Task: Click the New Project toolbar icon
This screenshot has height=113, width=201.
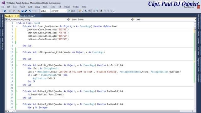Action: tap(14, 11)
